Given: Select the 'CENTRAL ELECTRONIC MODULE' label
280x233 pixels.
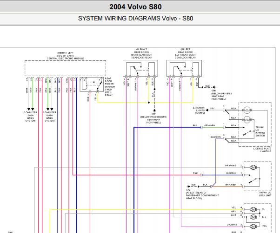Looking at the screenshot, I should [66, 58].
